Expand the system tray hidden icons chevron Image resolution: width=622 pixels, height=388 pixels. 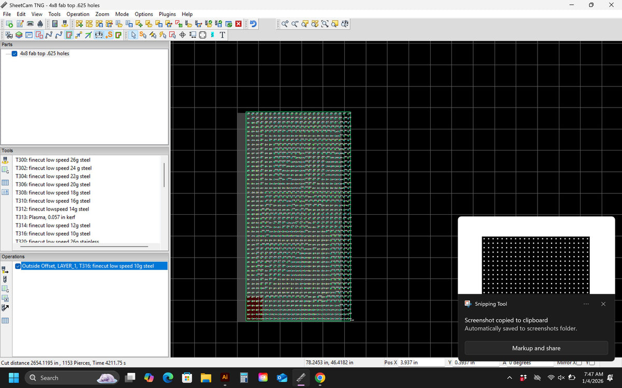pyautogui.click(x=510, y=378)
